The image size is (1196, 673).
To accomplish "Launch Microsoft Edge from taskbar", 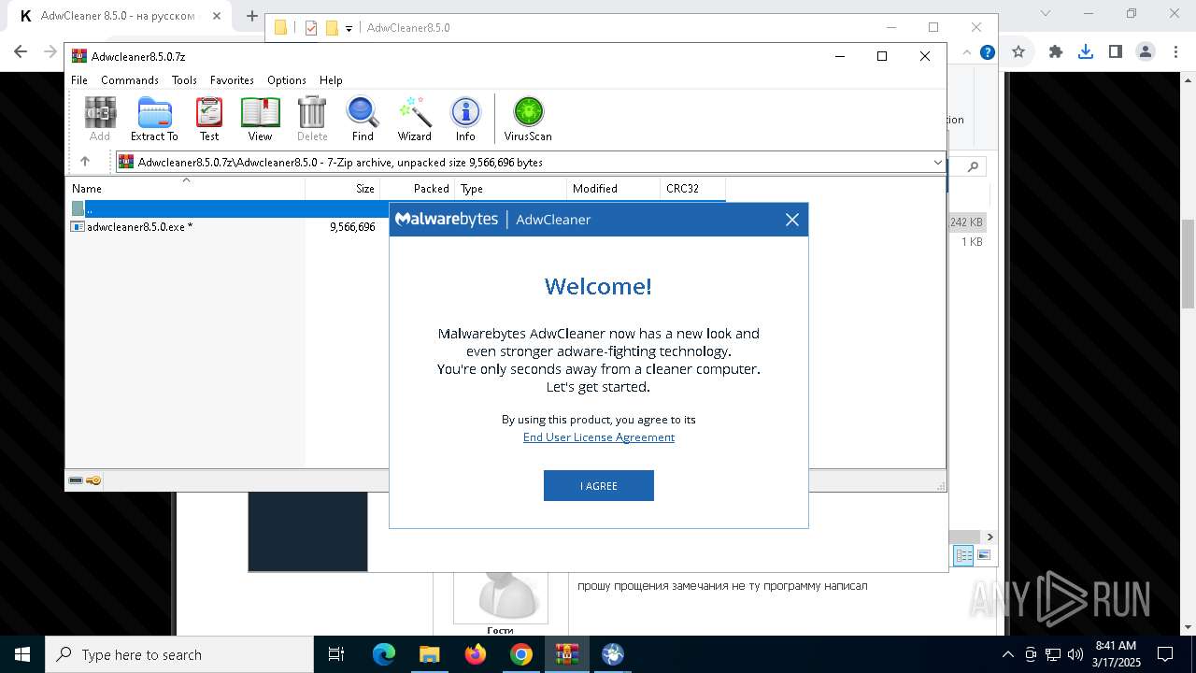I will coord(384,654).
